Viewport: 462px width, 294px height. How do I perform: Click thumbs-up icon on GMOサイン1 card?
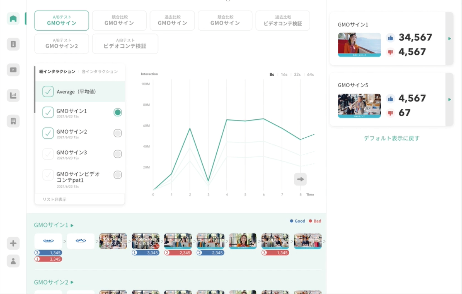point(390,38)
